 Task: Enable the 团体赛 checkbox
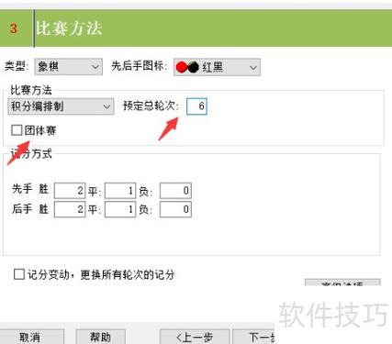(x=17, y=130)
